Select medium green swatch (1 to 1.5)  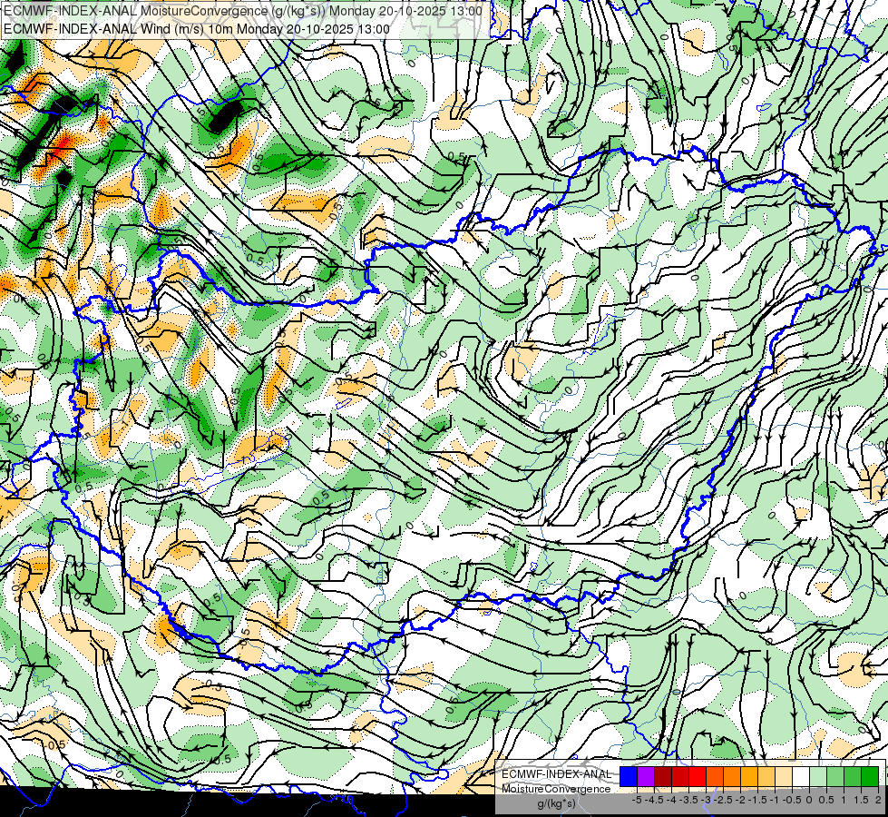point(853,777)
